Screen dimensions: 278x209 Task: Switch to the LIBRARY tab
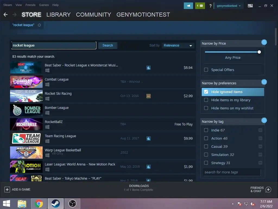tap(59, 15)
